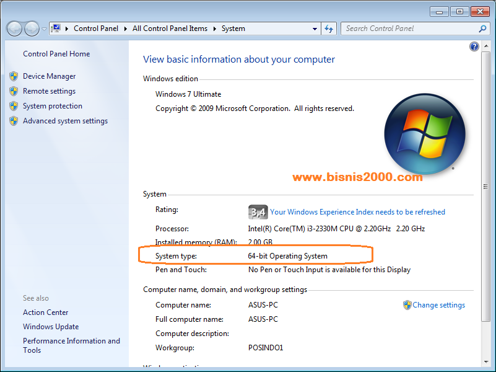
Task: Expand the chevron after All Control Panel Items
Action: (x=213, y=29)
